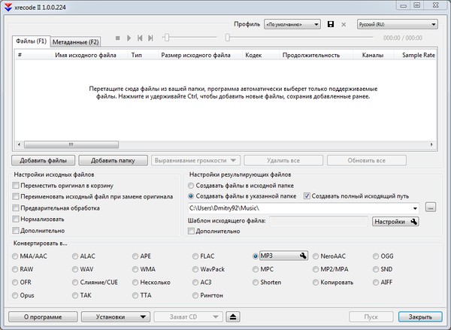Screen dimensions: 451x330
Task: Select the FLAC format radio button
Action: pos(197,256)
